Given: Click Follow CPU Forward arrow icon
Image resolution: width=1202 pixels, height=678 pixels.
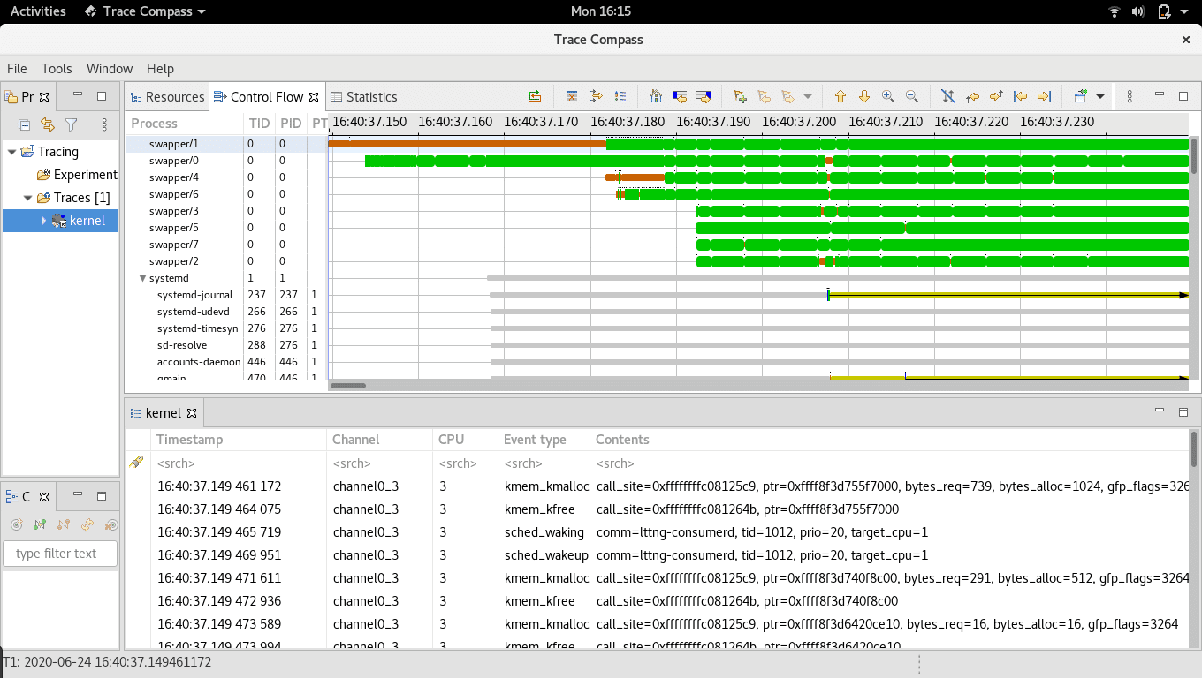Looking at the screenshot, I should pyautogui.click(x=996, y=96).
